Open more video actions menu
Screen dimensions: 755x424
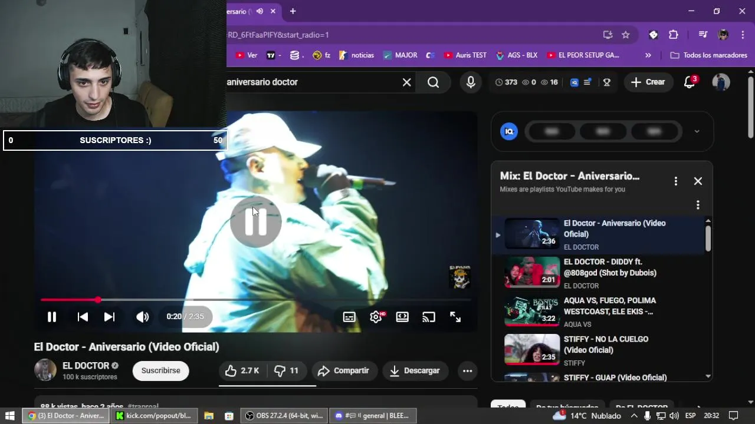tap(467, 370)
